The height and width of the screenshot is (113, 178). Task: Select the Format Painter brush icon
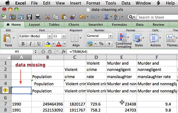tap(73, 17)
